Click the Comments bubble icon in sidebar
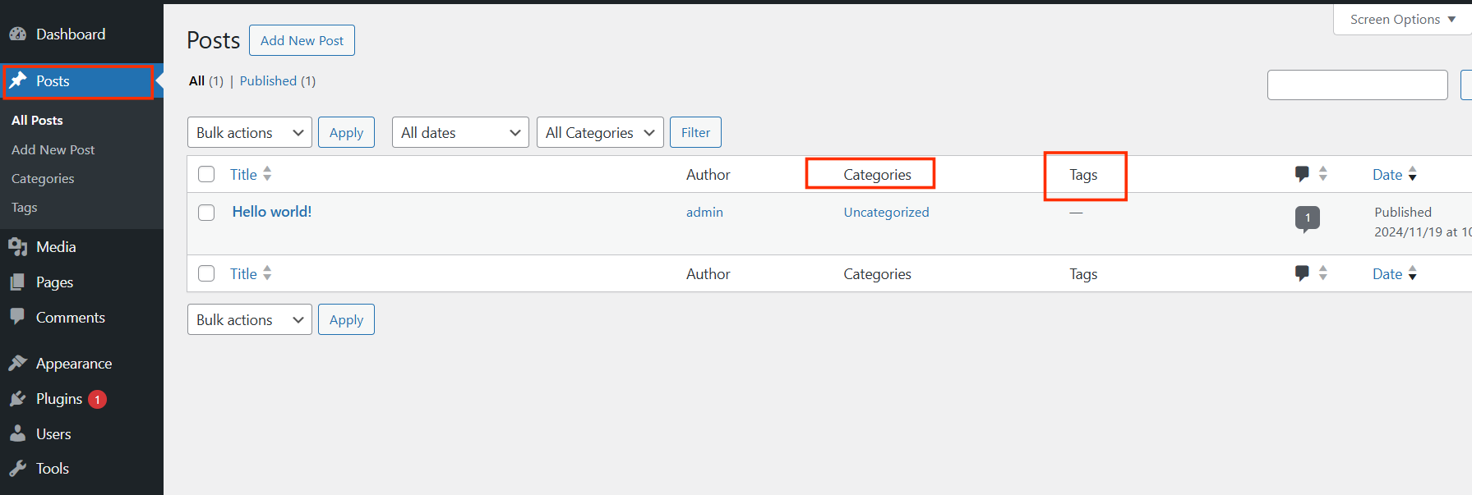Image resolution: width=1472 pixels, height=495 pixels. coord(17,317)
